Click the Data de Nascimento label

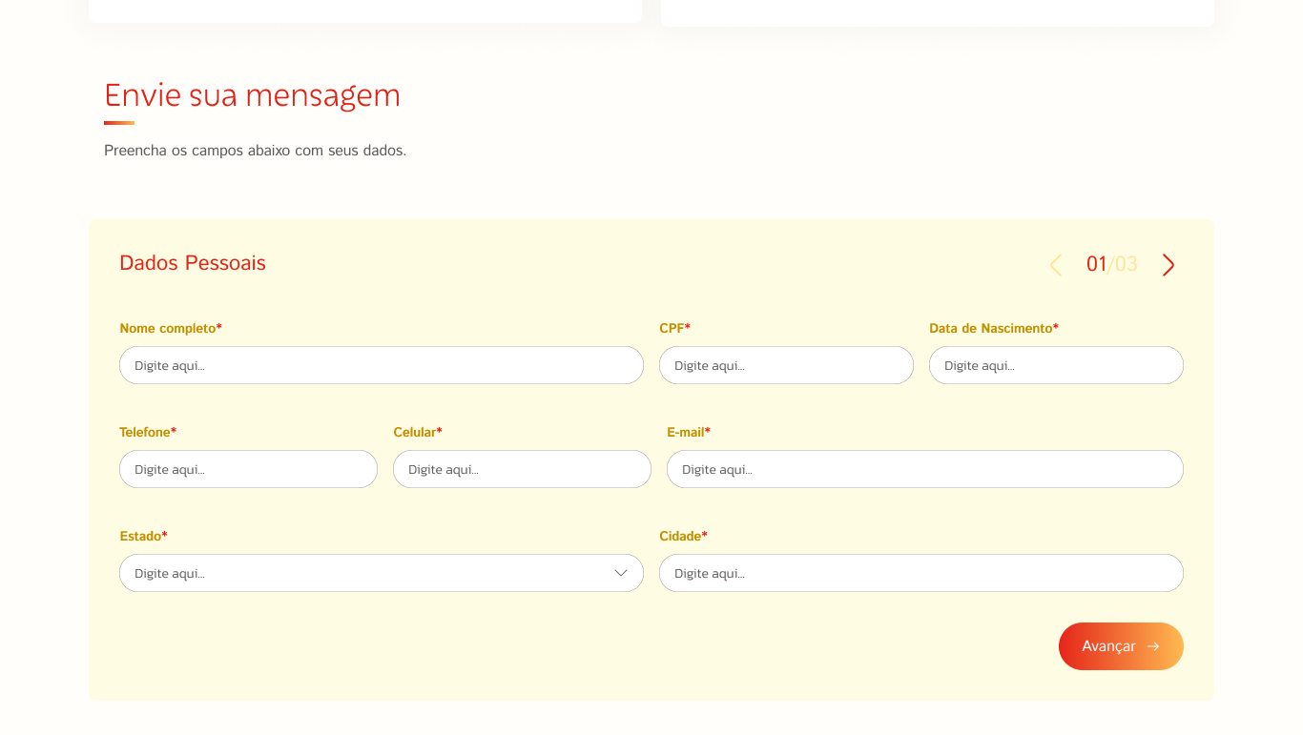(x=993, y=328)
